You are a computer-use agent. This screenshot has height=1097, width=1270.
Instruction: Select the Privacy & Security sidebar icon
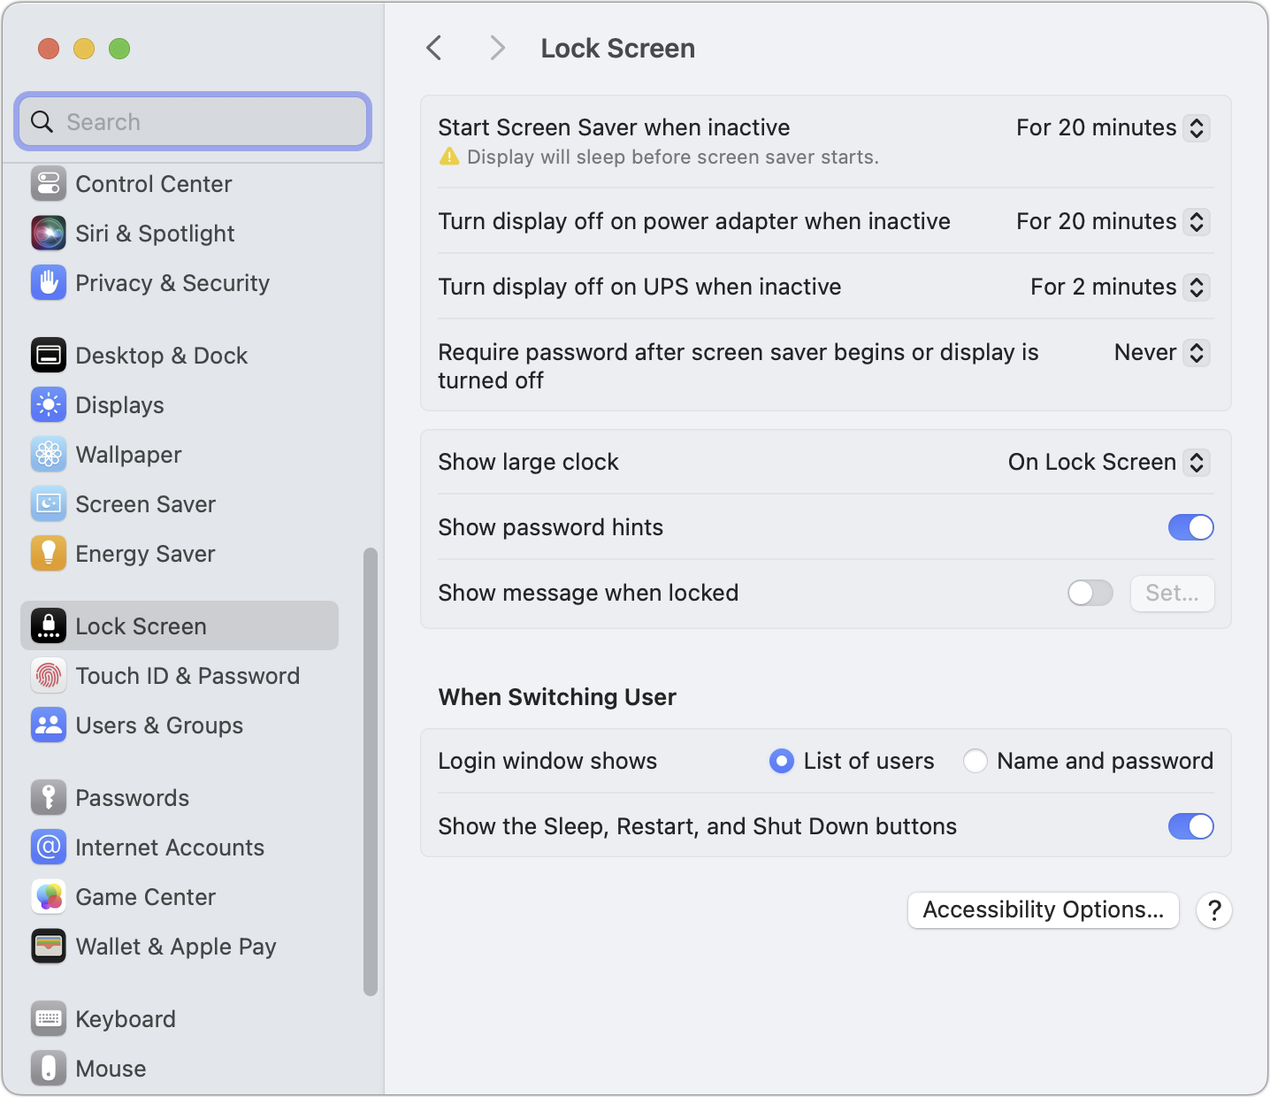(49, 283)
